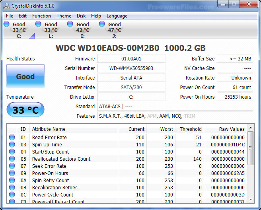Click Good 47 °C label for disk J:

click(x=115, y=27)
